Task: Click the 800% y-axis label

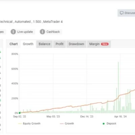Action: click(x=15, y=54)
